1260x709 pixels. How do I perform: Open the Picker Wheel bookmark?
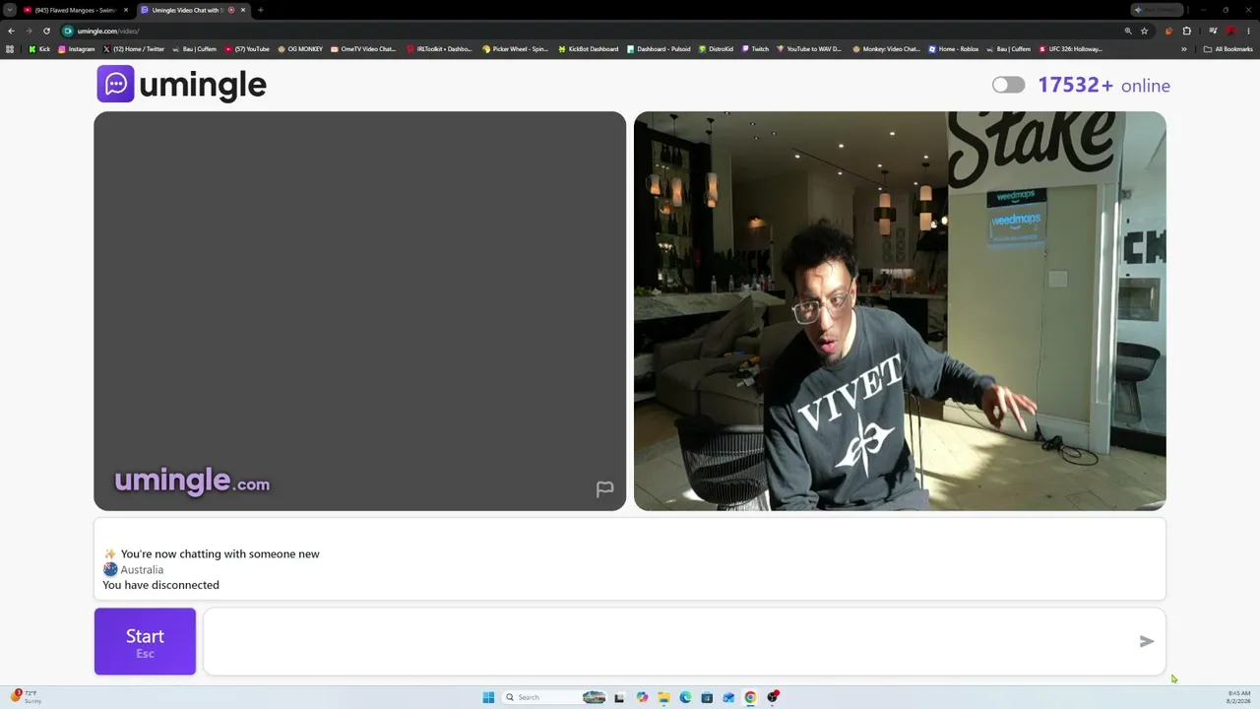[x=515, y=49]
